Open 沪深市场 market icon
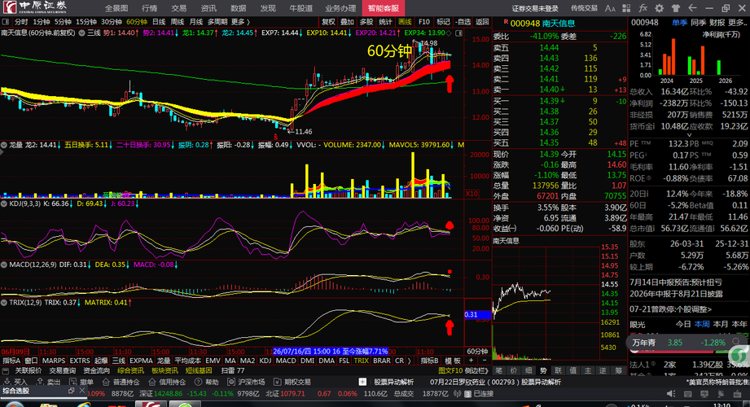The width and height of the screenshot is (750, 407). pyautogui.click(x=231, y=382)
